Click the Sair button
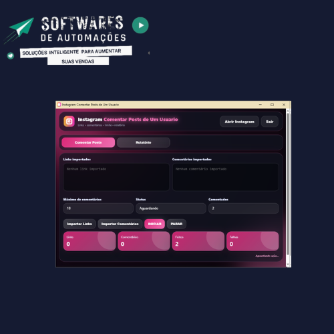Viewport: 334px width, 334px height. tap(269, 122)
